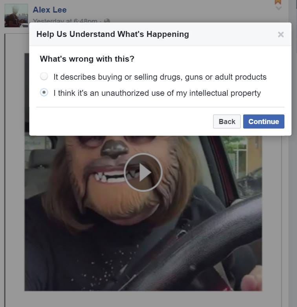This screenshot has width=297, height=307.
Task: Select the unauthorized intellectual property use option
Action: (x=44, y=92)
